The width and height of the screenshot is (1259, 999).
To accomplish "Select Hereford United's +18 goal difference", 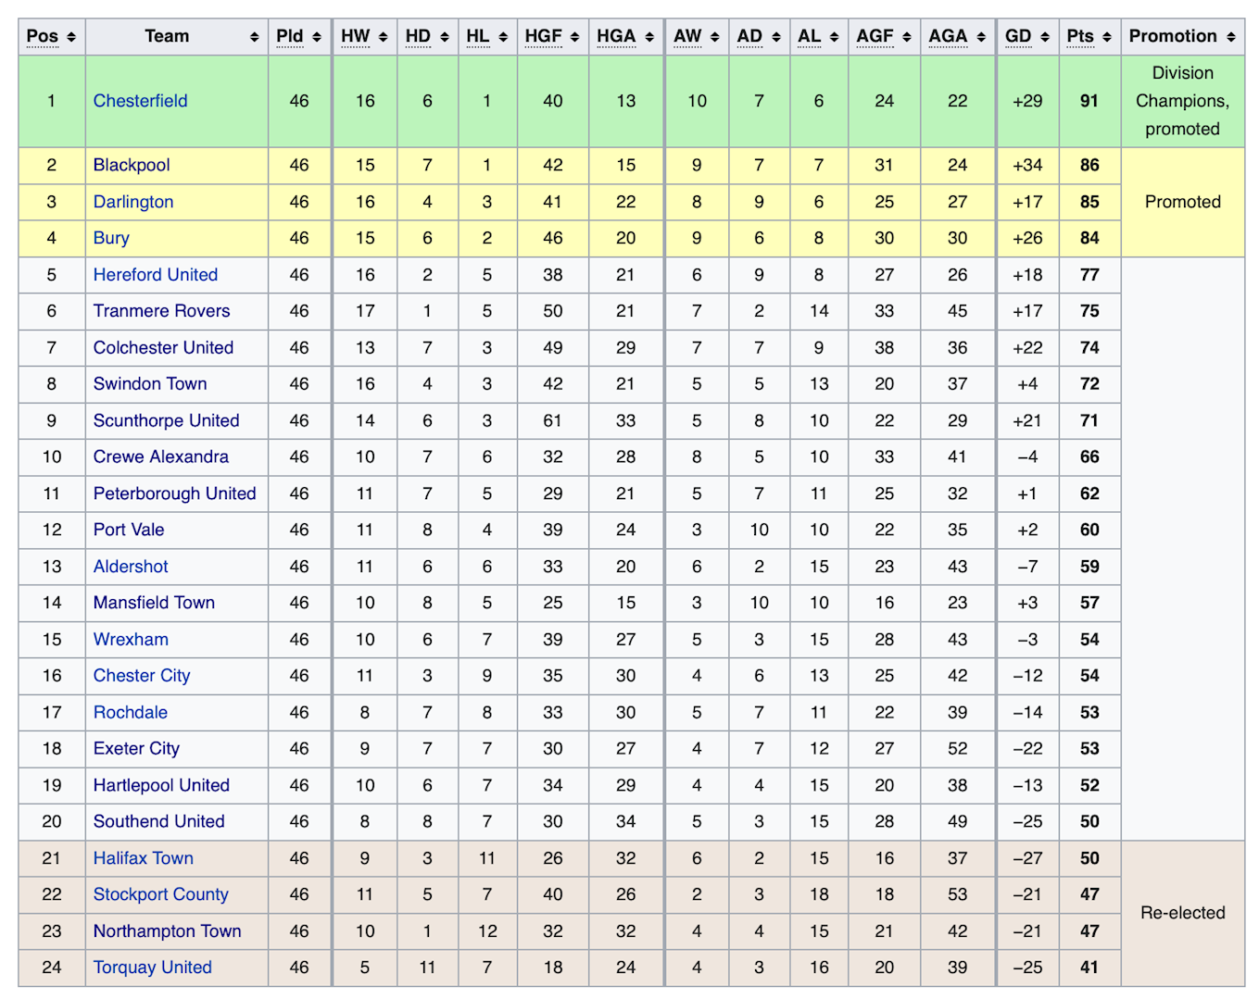I will 1028,275.
